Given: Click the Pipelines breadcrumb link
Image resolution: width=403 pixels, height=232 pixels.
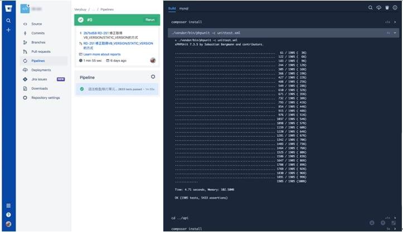Looking at the screenshot, I should click(107, 9).
